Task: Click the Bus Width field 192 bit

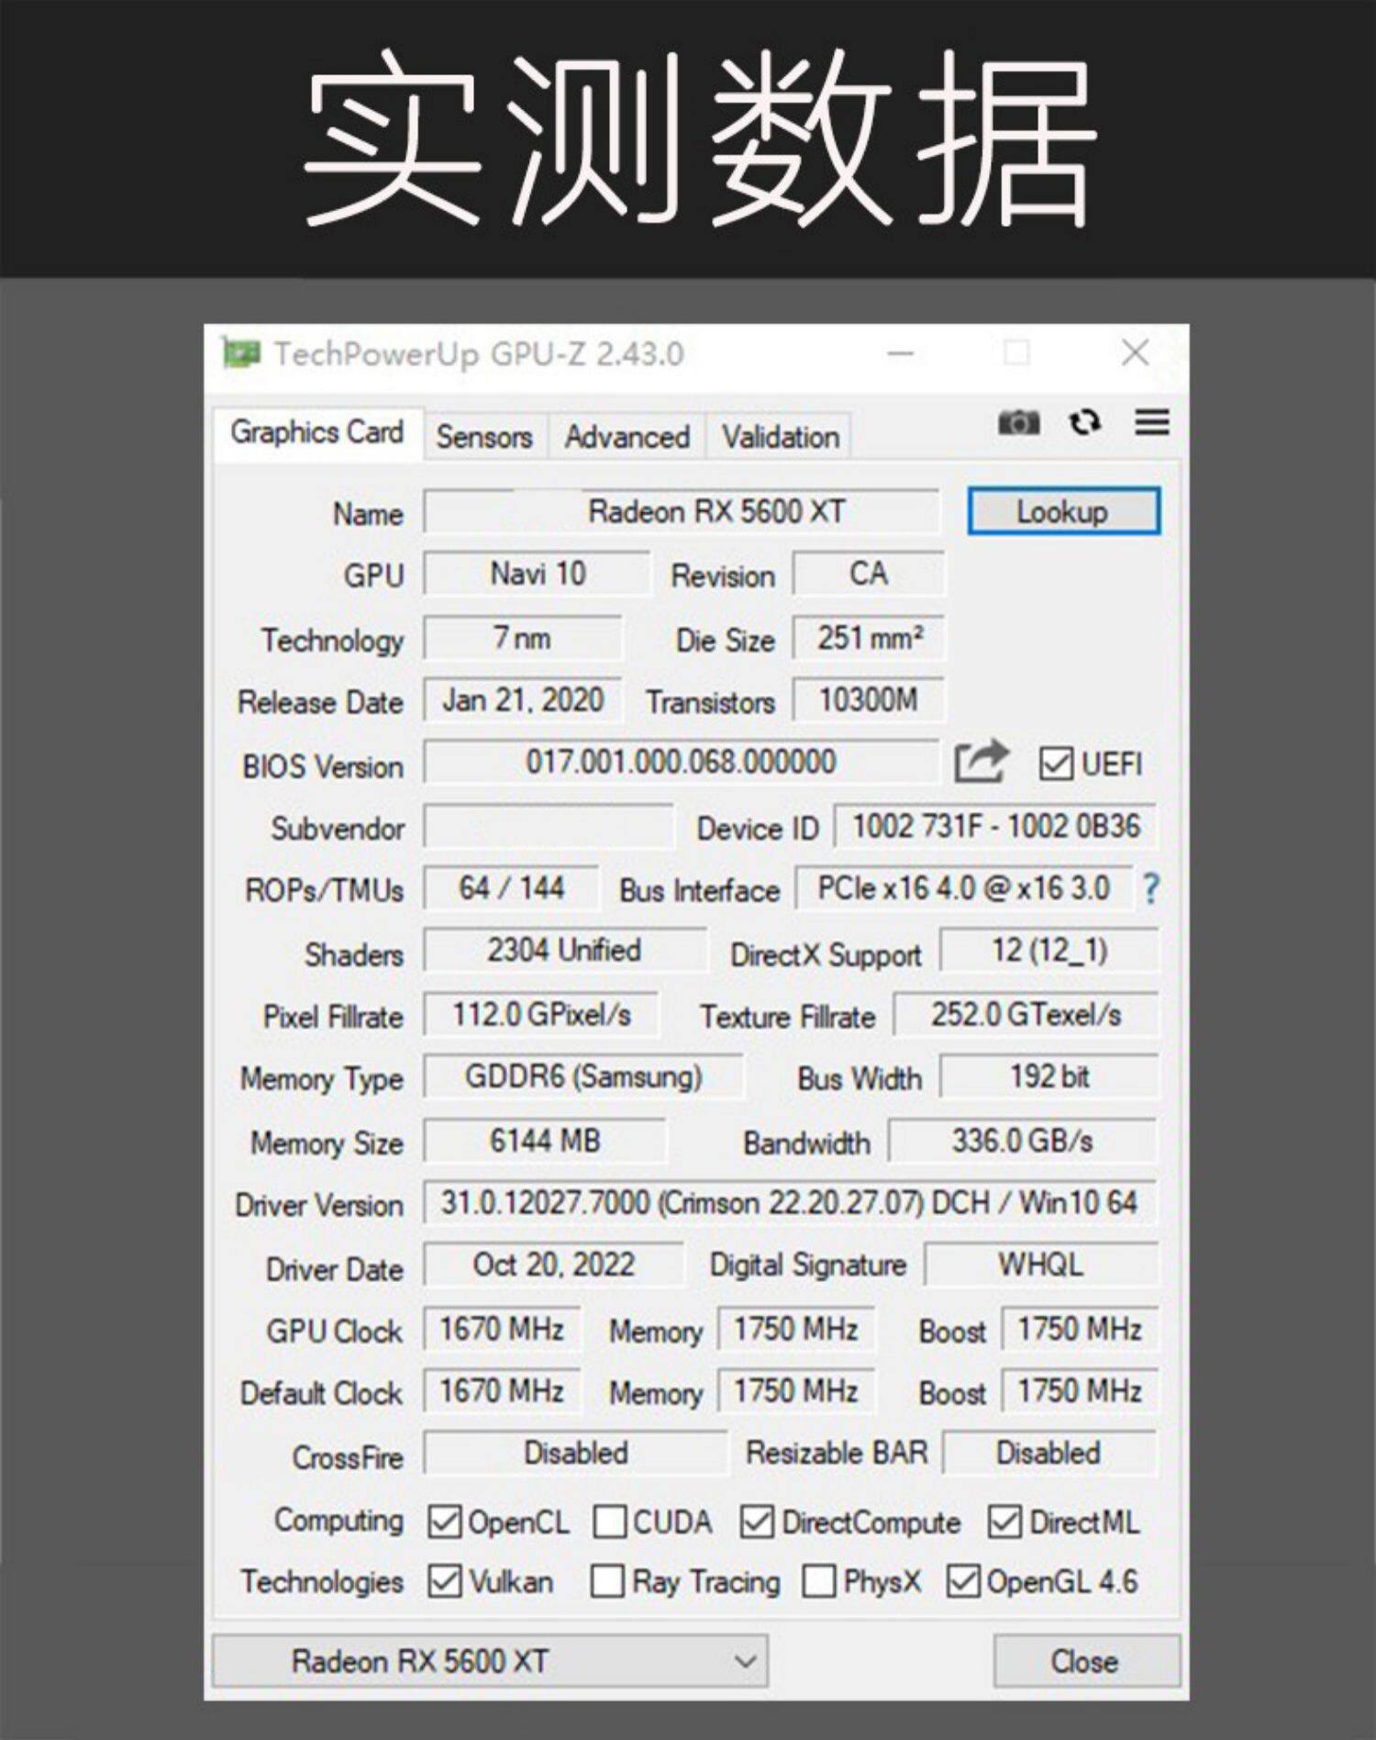Action: (1049, 1077)
